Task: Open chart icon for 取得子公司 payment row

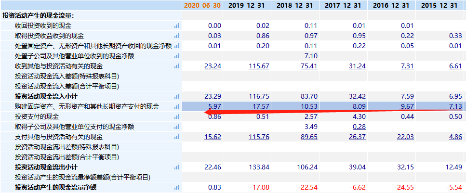Action: click(177, 127)
